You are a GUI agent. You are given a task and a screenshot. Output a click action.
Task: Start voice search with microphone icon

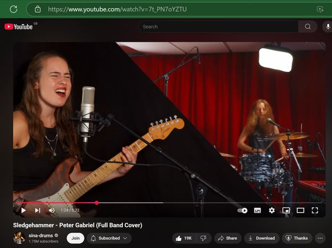point(328,27)
